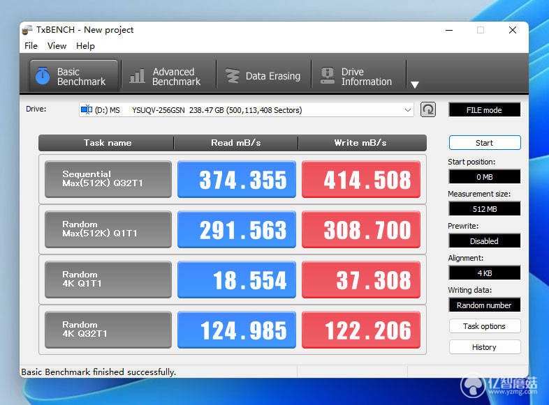The height and width of the screenshot is (405, 549).
Task: Change the Alignment 4 KB setting
Action: coord(484,273)
